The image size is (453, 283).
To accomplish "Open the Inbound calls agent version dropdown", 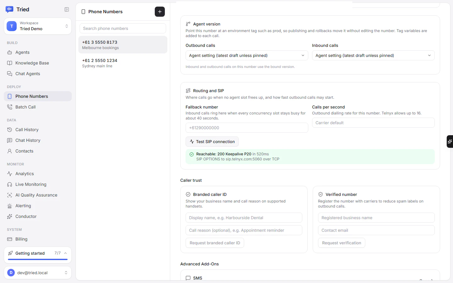I will point(373,55).
